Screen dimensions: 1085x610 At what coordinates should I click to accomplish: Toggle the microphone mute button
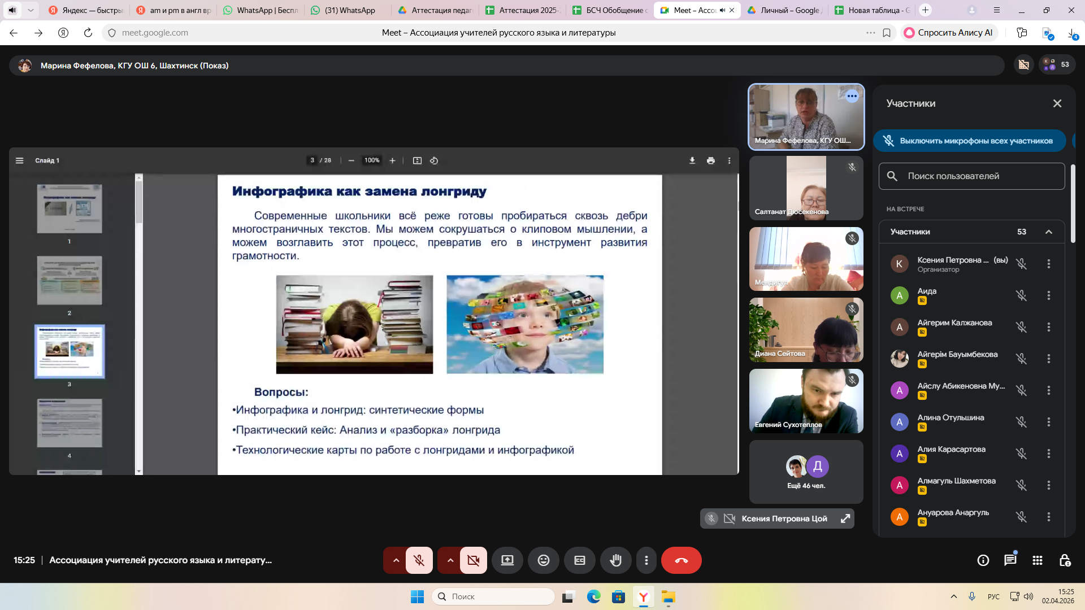click(419, 560)
